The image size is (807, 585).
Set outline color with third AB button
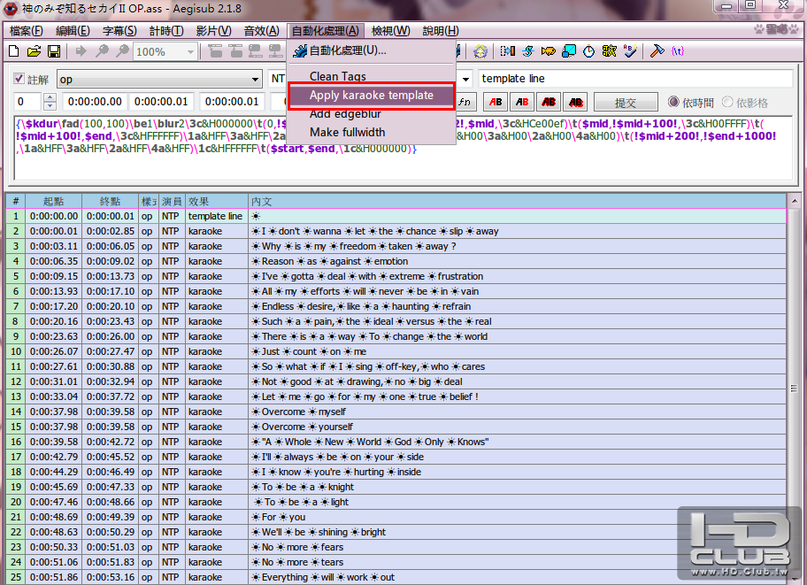click(550, 102)
